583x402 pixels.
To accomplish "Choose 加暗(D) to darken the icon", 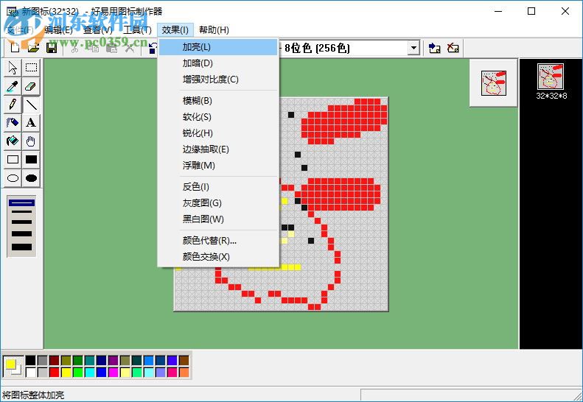I will pyautogui.click(x=218, y=63).
